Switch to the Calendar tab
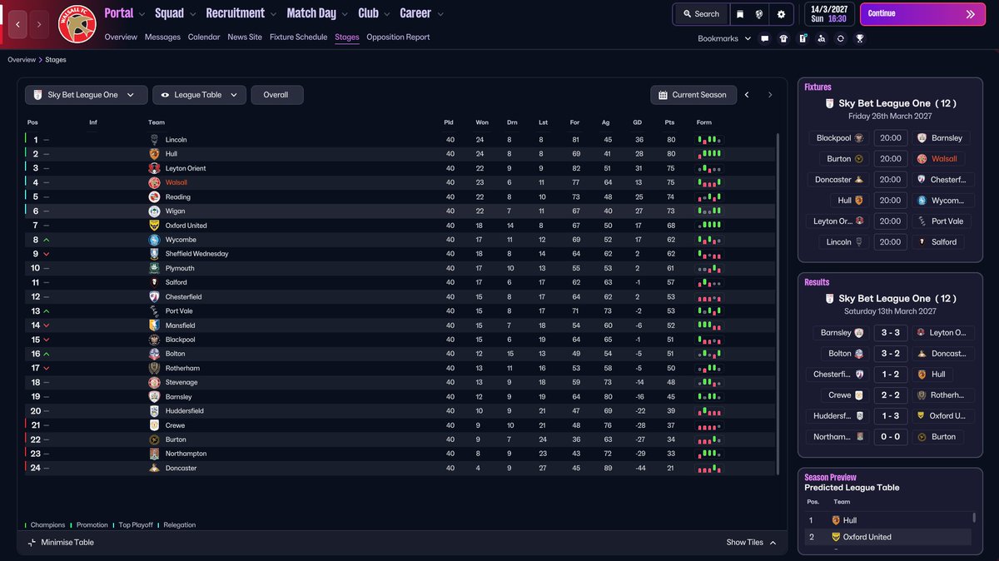 (204, 37)
